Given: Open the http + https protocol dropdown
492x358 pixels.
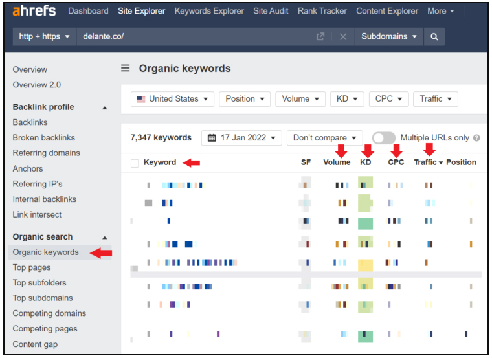Looking at the screenshot, I should click(x=44, y=37).
